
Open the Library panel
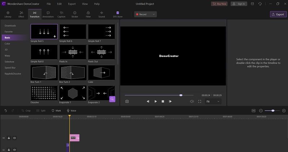coord(8,14)
